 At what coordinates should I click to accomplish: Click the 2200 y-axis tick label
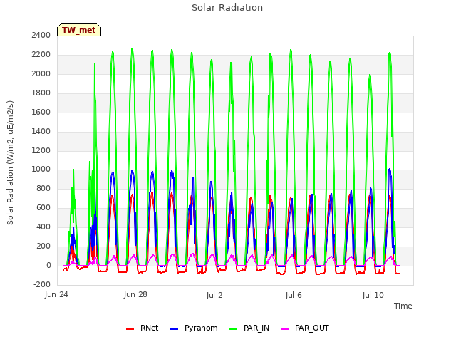coord(41,54)
